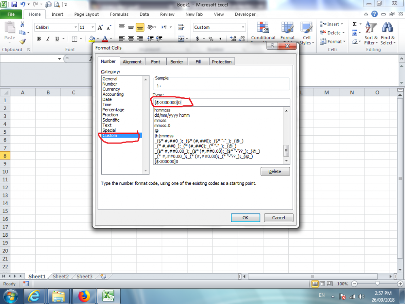Expand the Format cells dropdown in ribbon
Image resolution: width=405 pixels, height=304 pixels.
coord(344,42)
